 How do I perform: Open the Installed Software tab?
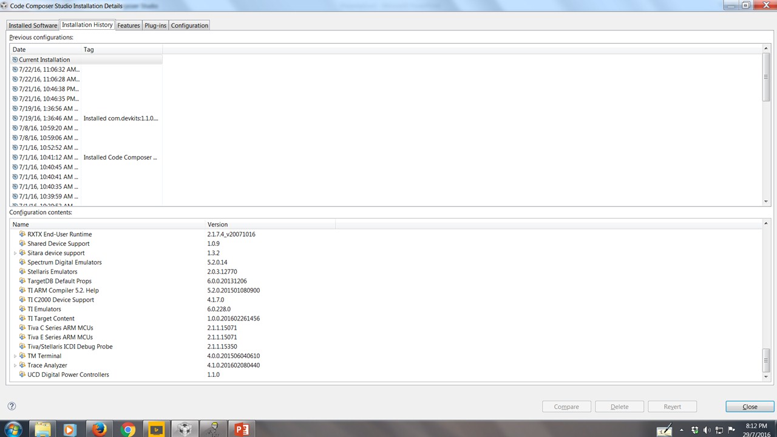tap(33, 25)
